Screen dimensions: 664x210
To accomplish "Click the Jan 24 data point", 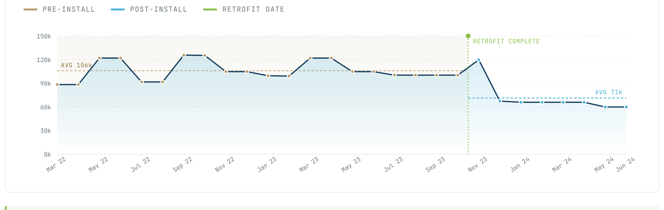I will (x=521, y=103).
